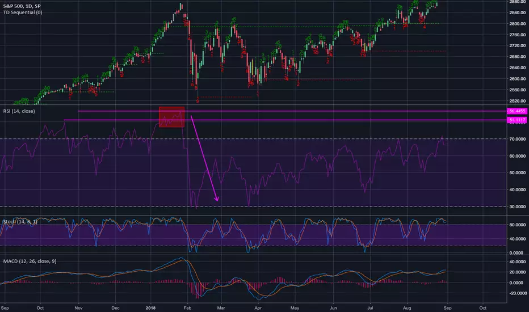Click the 2560.00 price axis label
The image size is (529, 312).
518,90
